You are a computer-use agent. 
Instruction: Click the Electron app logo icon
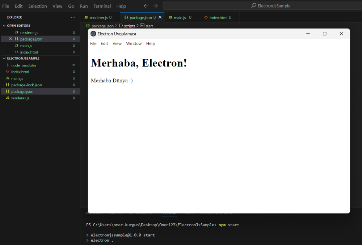point(93,34)
